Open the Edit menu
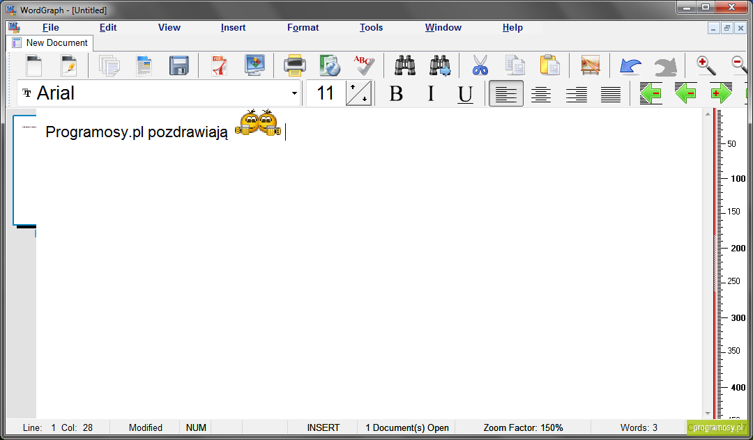 coord(108,27)
